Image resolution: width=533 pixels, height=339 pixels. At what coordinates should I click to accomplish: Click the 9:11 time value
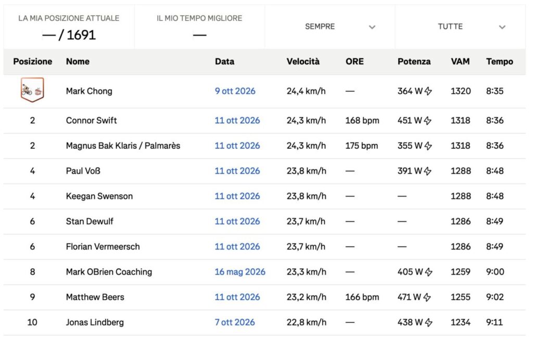494,322
